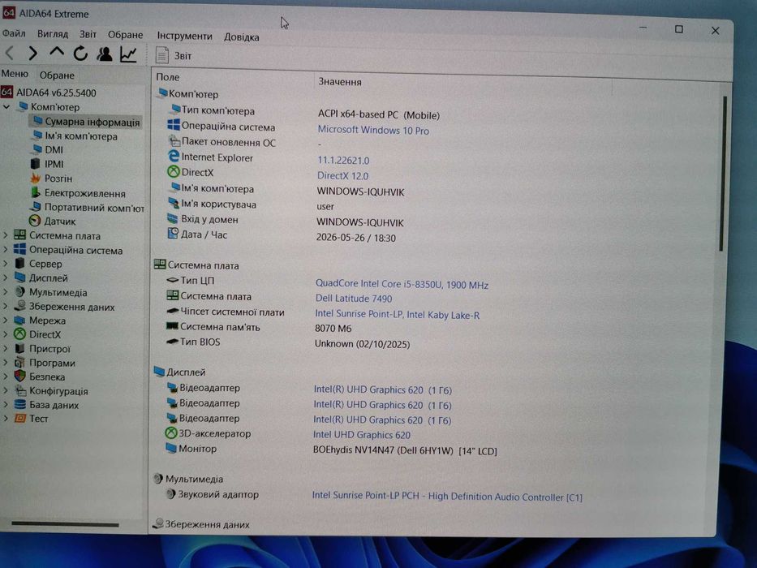
Task: Open the Intel UHD Graphics 620 3D-accelerator link
Action: click(x=362, y=435)
